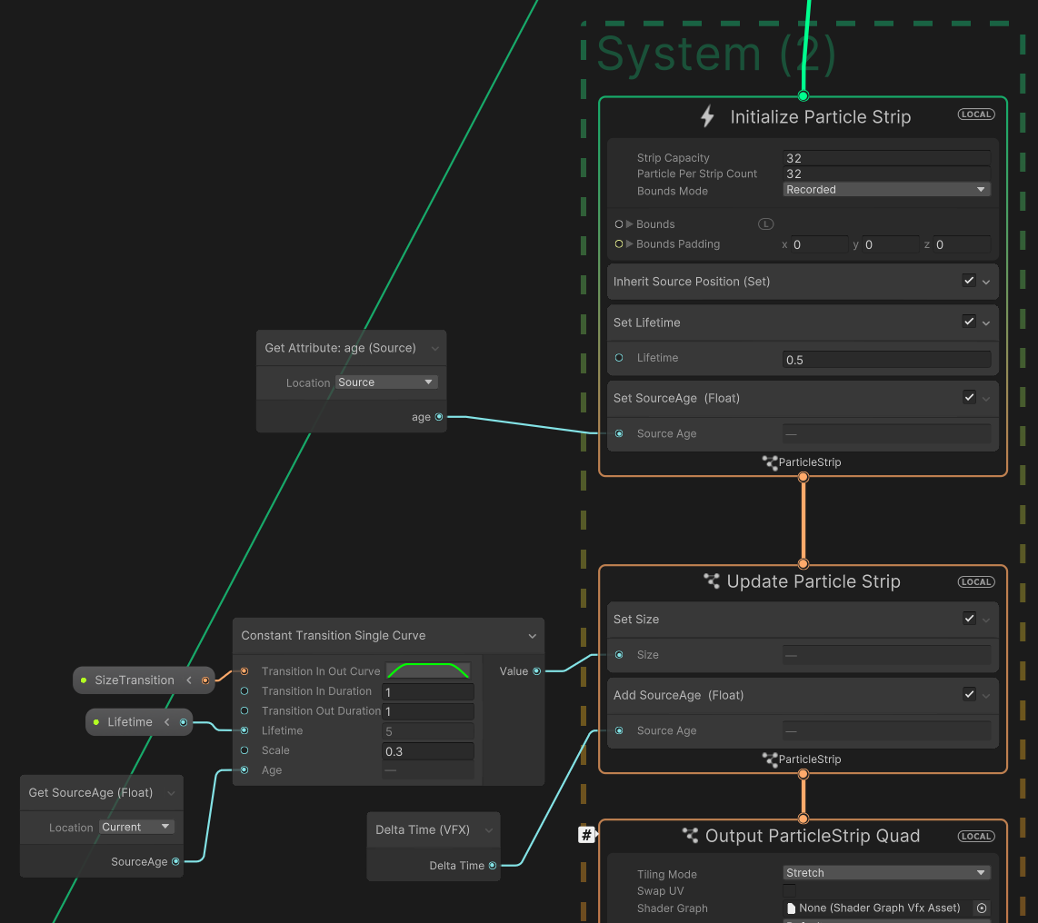Click the LOCAL badge on Initialize Particle Strip
Screen dimensions: 1038x923
(x=975, y=114)
